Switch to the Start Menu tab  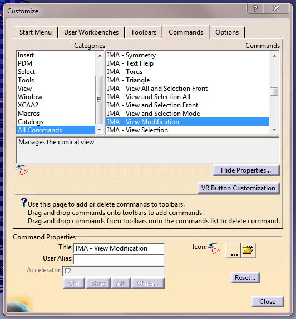point(36,32)
